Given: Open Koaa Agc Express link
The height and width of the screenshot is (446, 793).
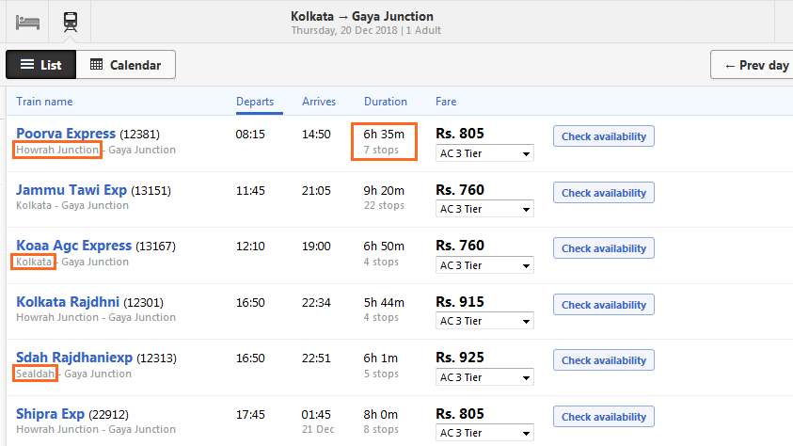Looking at the screenshot, I should (x=73, y=246).
